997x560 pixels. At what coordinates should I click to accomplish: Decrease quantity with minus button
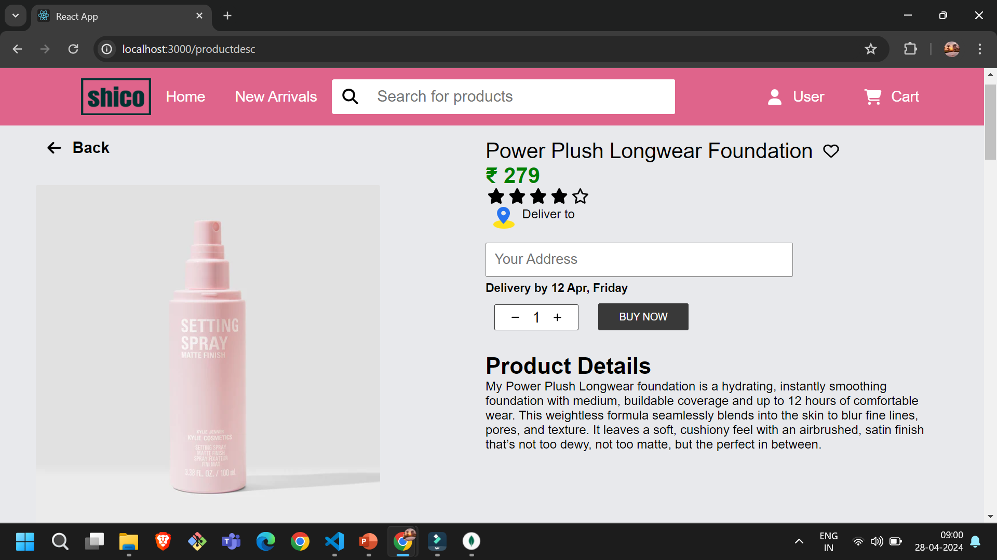pos(515,317)
